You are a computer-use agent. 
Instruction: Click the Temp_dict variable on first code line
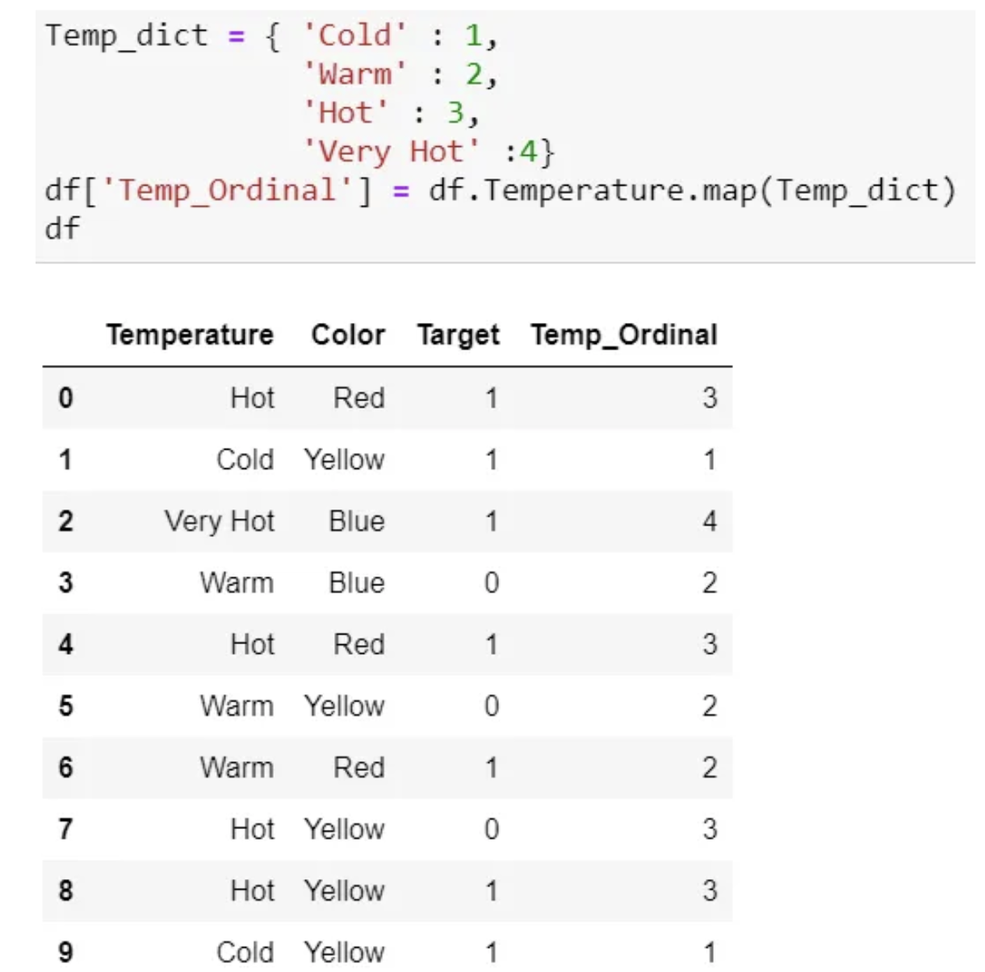pyautogui.click(x=127, y=36)
